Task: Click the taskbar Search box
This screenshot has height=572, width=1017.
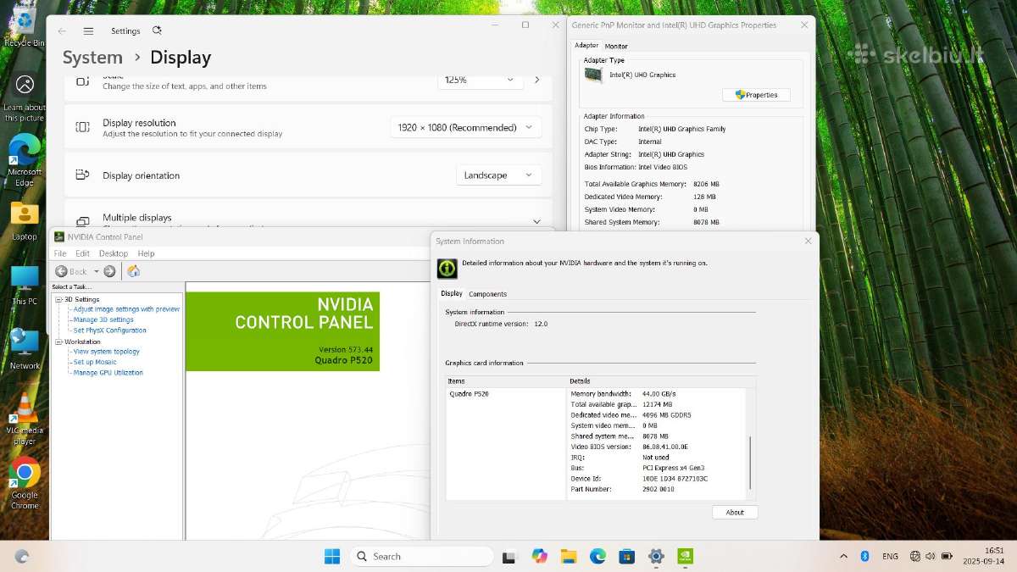Action: 421,557
